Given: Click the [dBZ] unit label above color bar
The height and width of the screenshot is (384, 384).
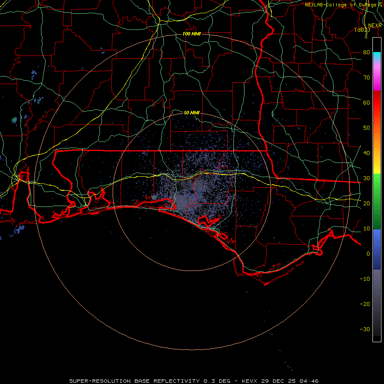Looking at the screenshot, I should click(362, 30).
